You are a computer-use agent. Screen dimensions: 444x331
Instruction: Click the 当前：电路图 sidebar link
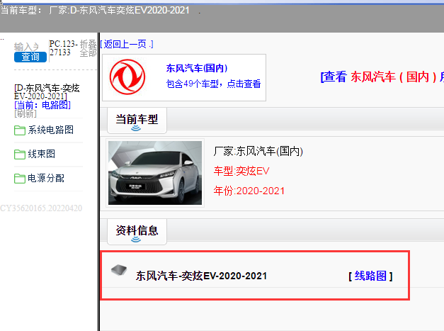42,105
